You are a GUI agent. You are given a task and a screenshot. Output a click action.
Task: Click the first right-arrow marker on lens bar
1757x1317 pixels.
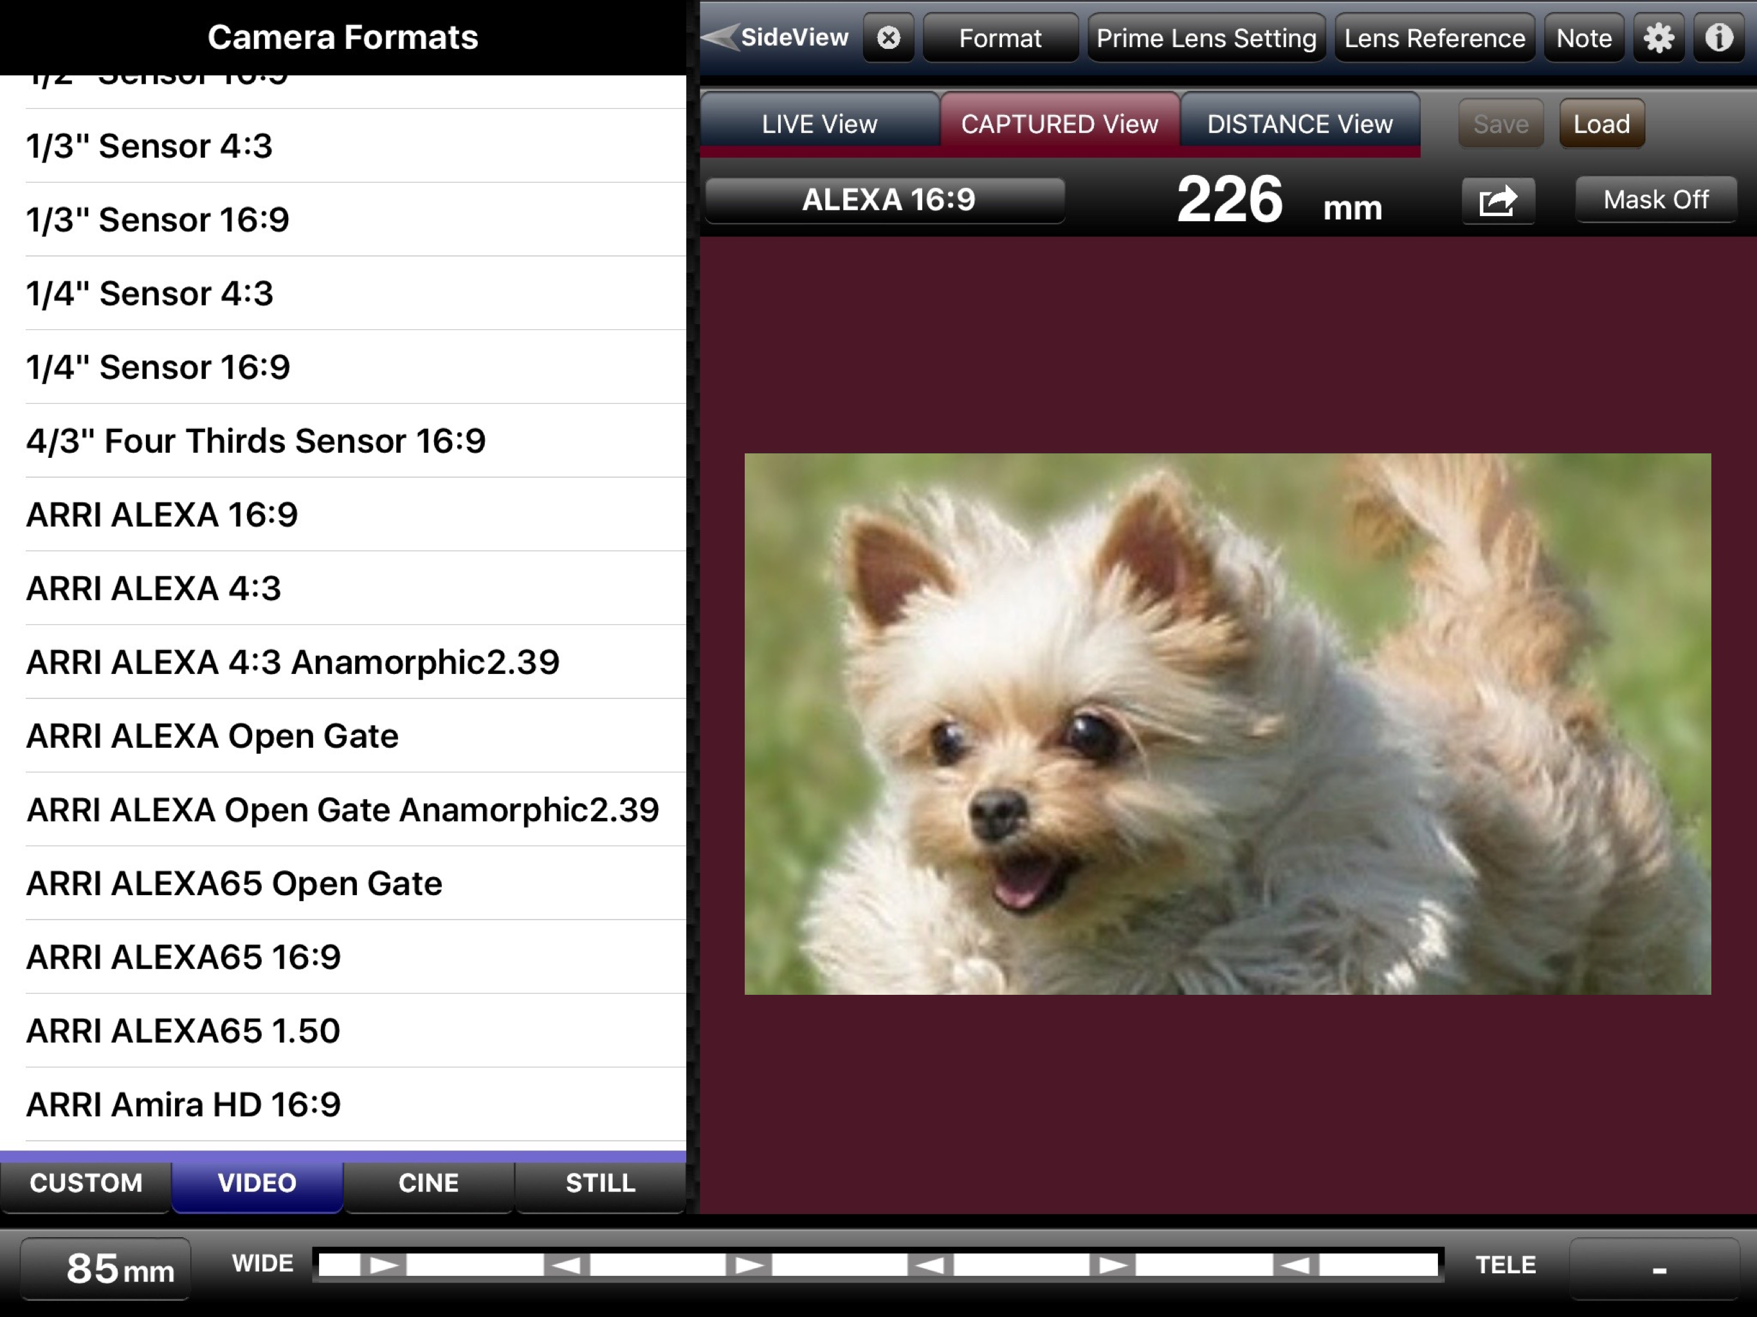384,1264
